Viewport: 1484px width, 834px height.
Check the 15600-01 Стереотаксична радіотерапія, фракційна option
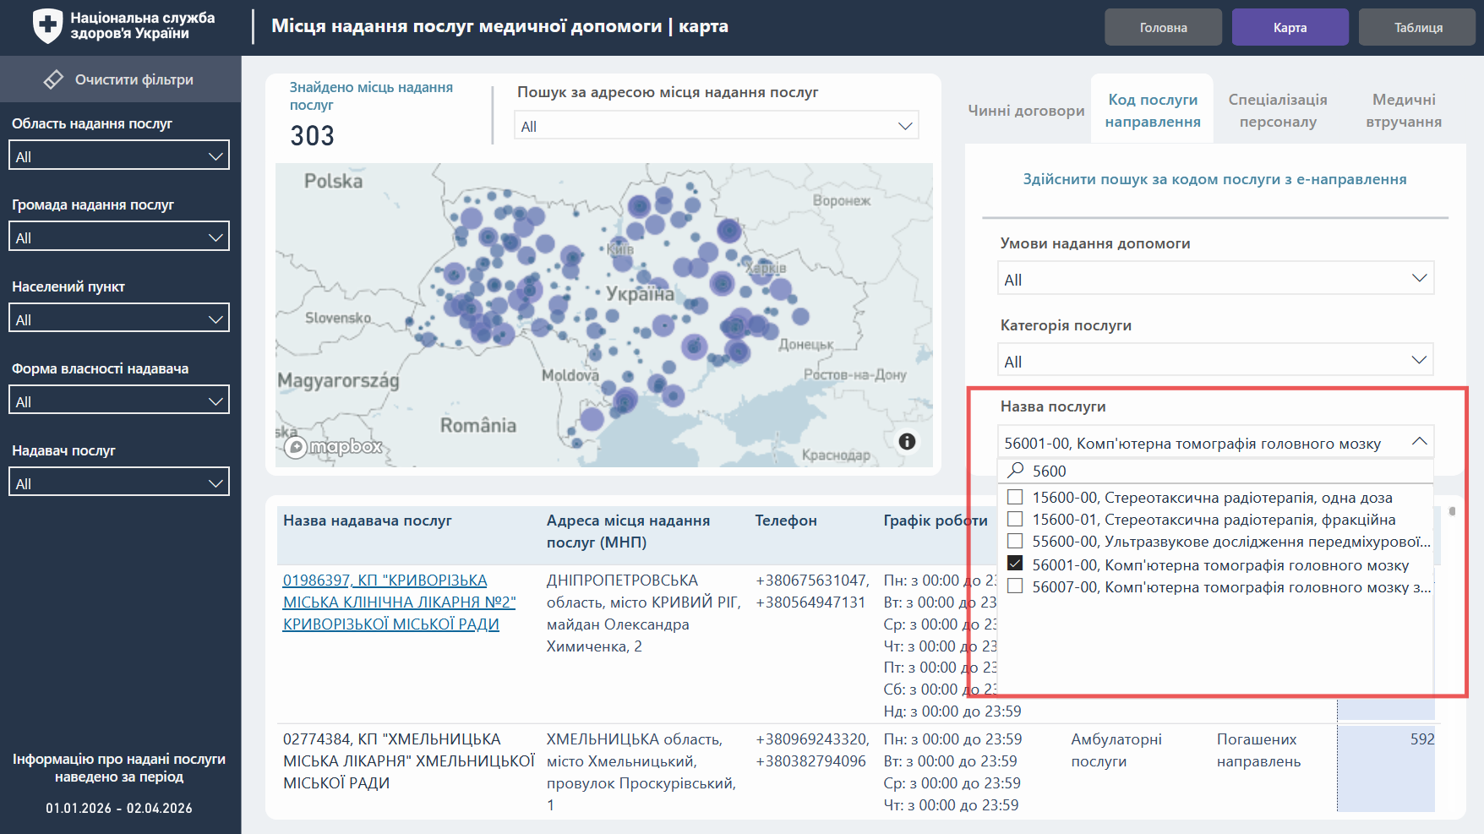pyautogui.click(x=1016, y=519)
